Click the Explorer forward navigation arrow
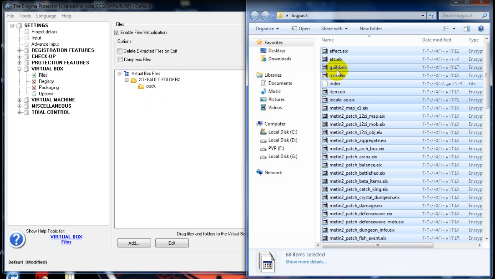The width and height of the screenshot is (495, 279). (x=266, y=15)
